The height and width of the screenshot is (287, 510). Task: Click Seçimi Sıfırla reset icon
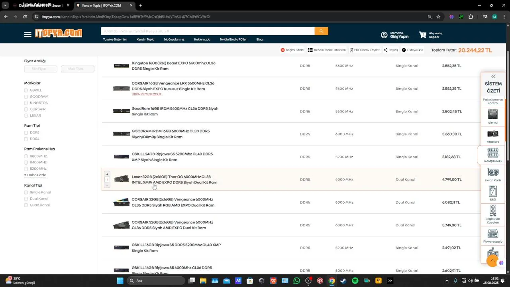tap(282, 50)
